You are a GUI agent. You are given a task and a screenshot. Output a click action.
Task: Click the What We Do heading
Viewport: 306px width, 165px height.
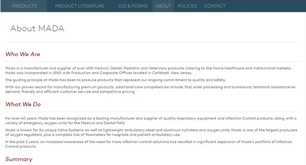coord(23,105)
